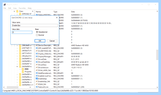Close the Edit DWORD dialog with X
Viewport: 161px width, 95px height.
click(57, 18)
